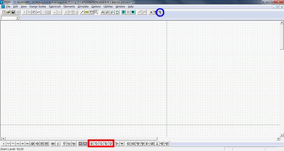This screenshot has width=284, height=151.
Task: Open the Elements menu
Action: pos(69,7)
